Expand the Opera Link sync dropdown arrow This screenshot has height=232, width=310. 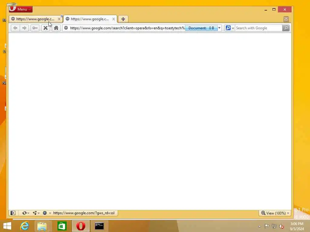[x=28, y=213]
